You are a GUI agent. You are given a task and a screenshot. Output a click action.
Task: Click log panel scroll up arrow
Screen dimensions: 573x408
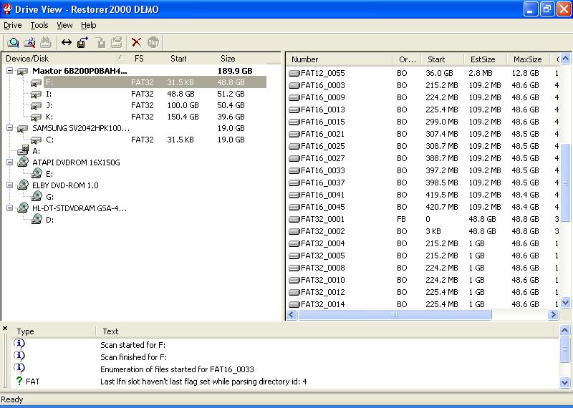[564, 331]
